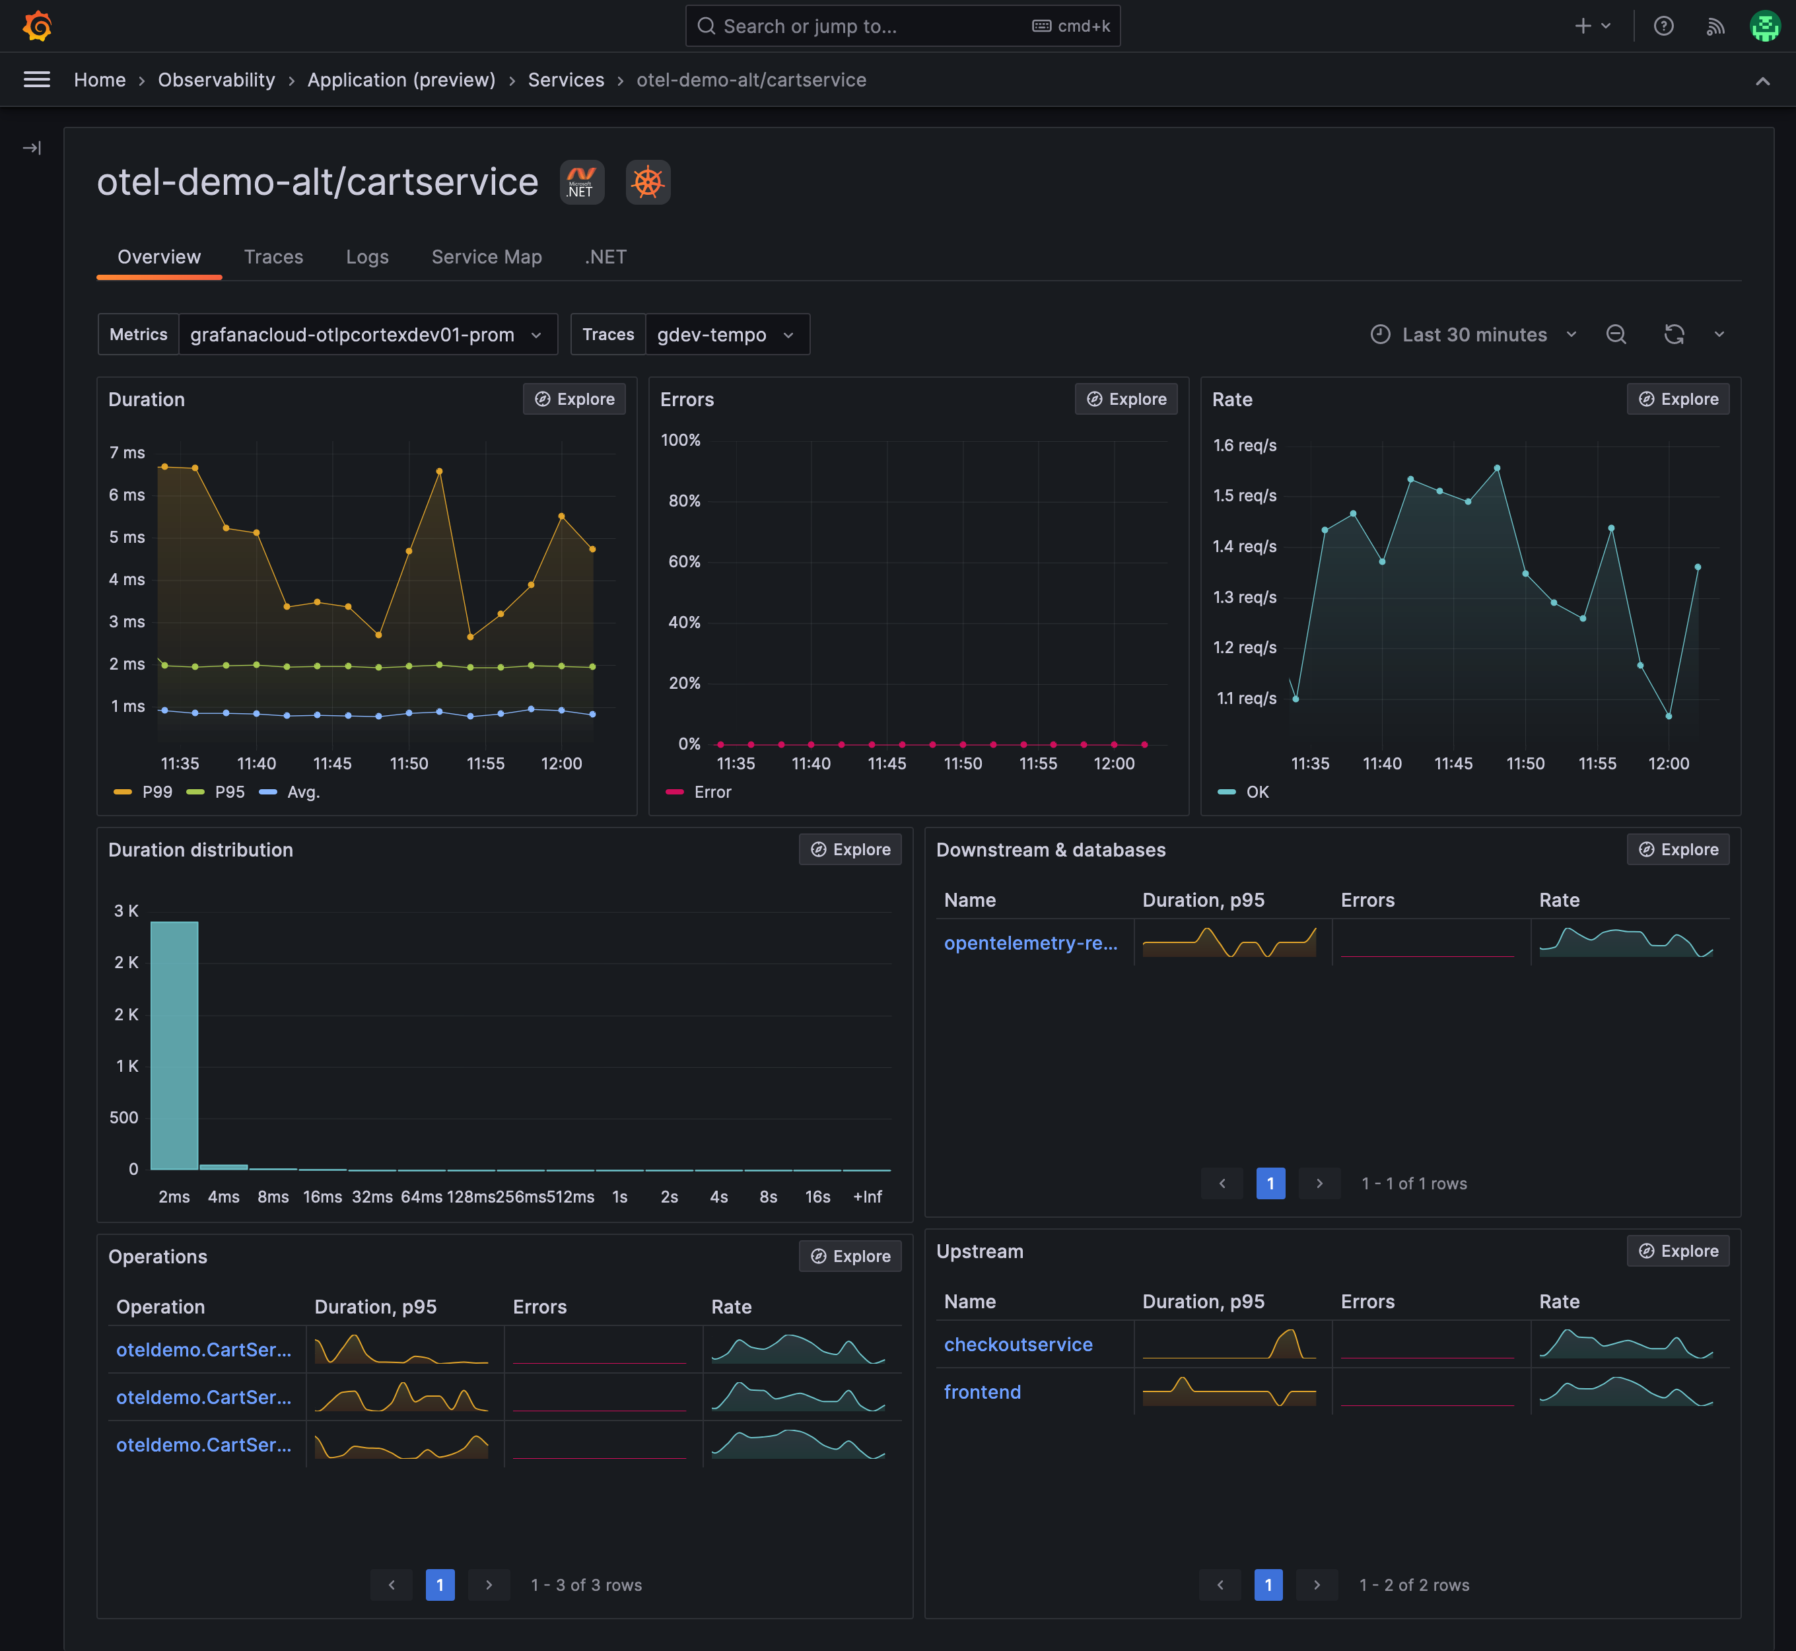This screenshot has width=1796, height=1651.
Task: Click the Search or jump to field
Action: (902, 26)
